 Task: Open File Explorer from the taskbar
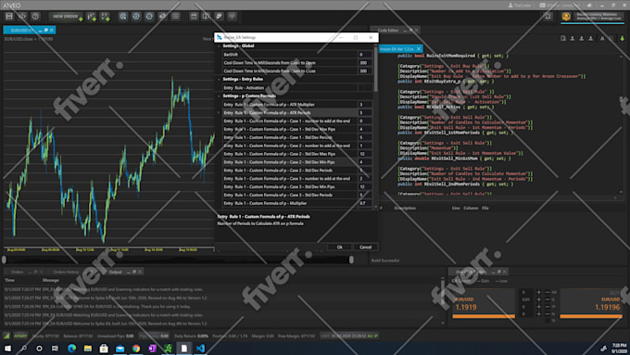tap(88, 349)
